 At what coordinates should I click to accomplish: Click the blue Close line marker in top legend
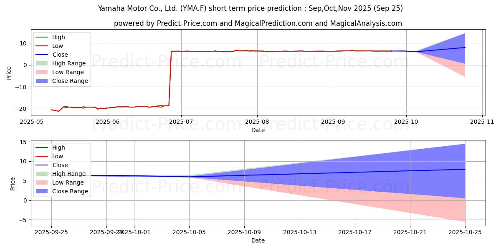(x=42, y=55)
